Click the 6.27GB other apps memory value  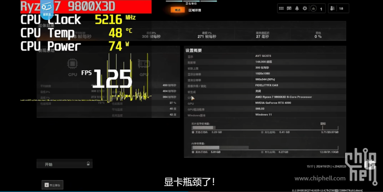(283, 152)
